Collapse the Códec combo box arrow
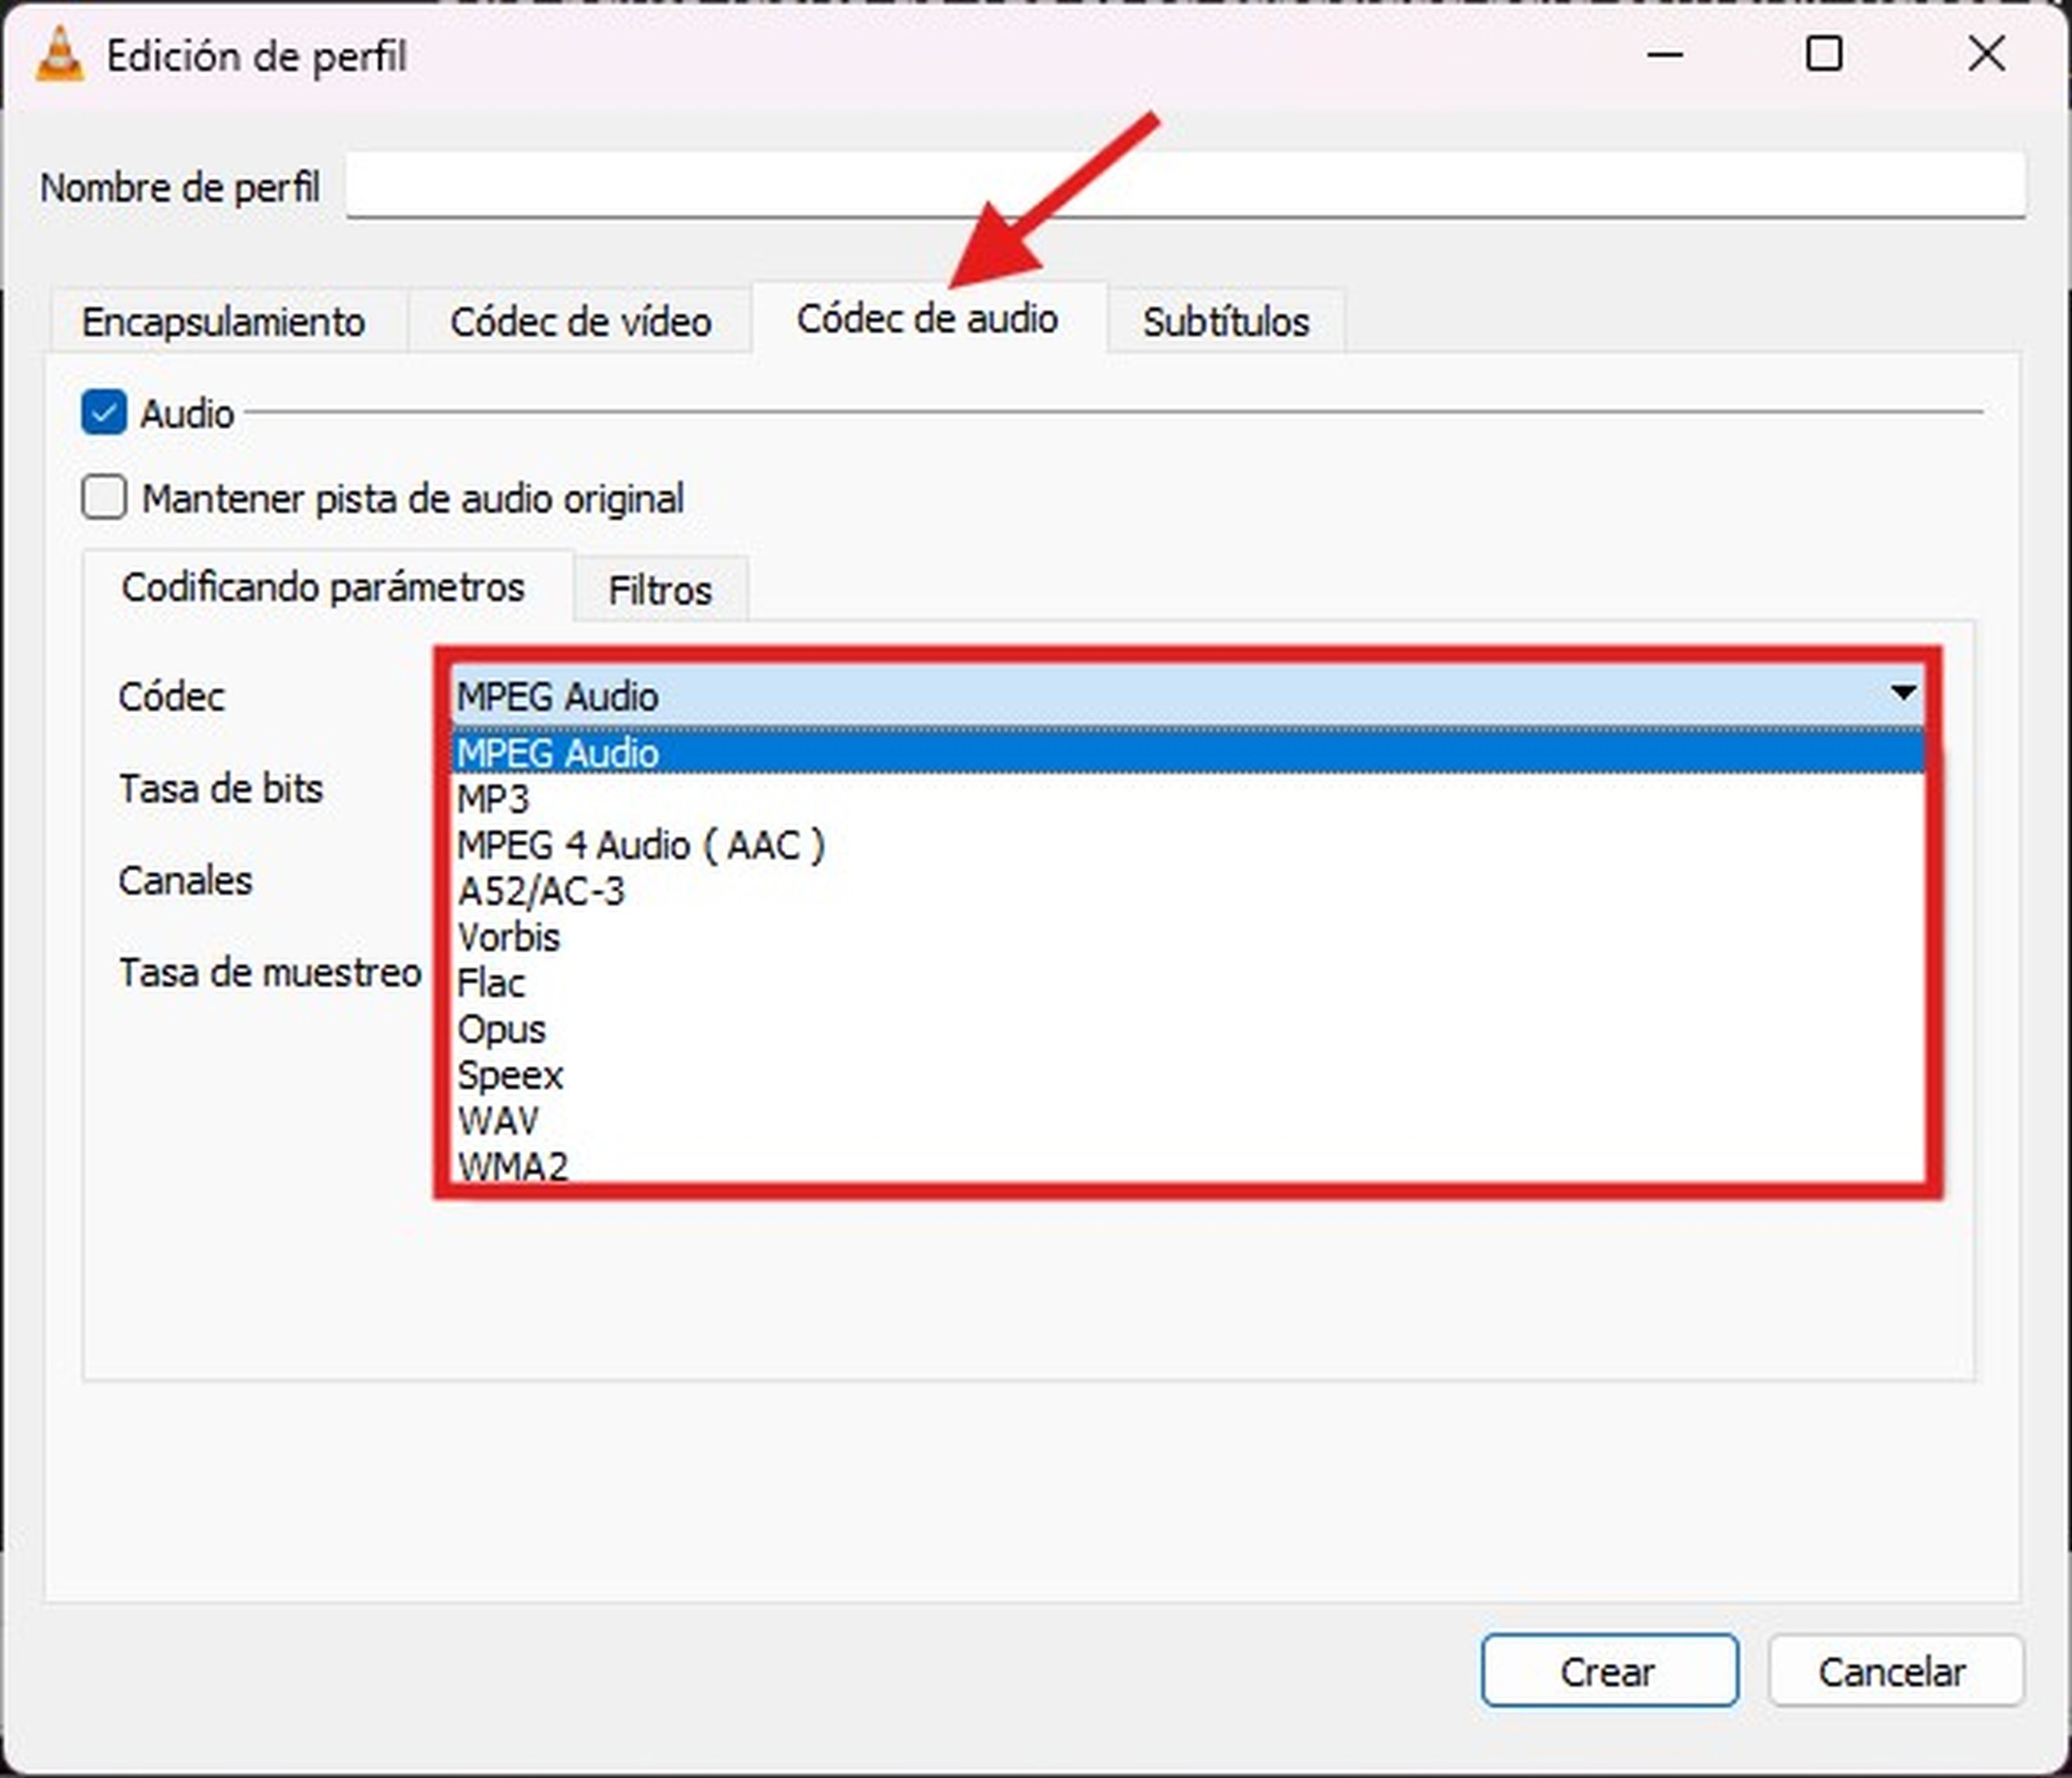This screenshot has width=2072, height=1778. click(x=1903, y=692)
